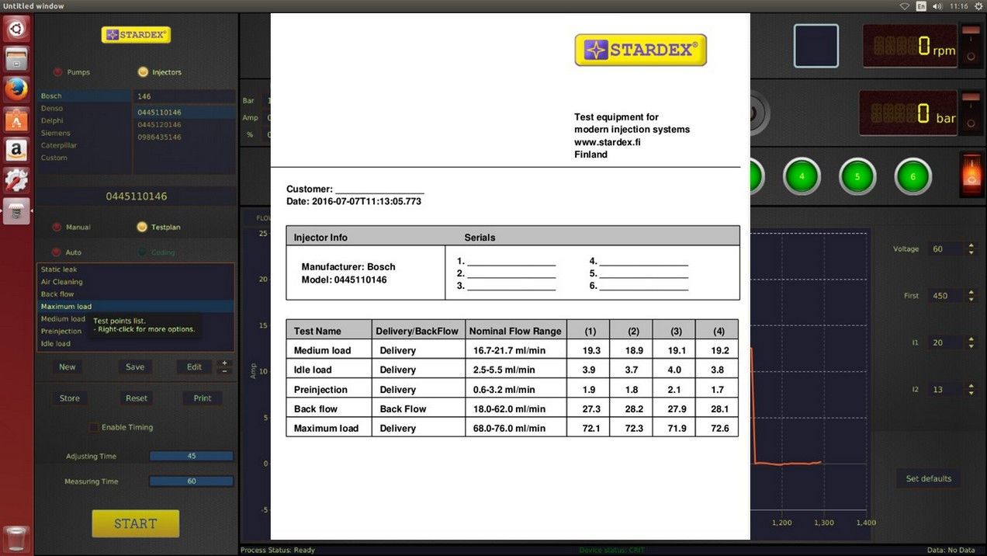The width and height of the screenshot is (987, 556).
Task: Select Idle load test in testplan list
Action: pos(135,344)
